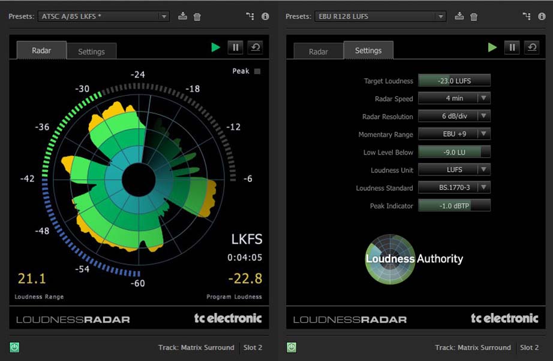Screen dimensions: 553x361
Task: Click Track: Matrix Surround in ATSC window
Action: pos(196,348)
